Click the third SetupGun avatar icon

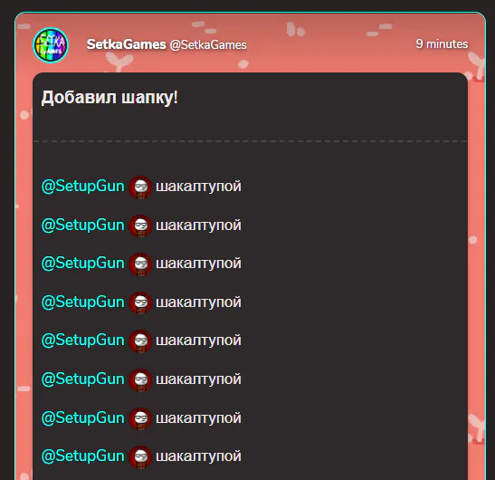[140, 264]
